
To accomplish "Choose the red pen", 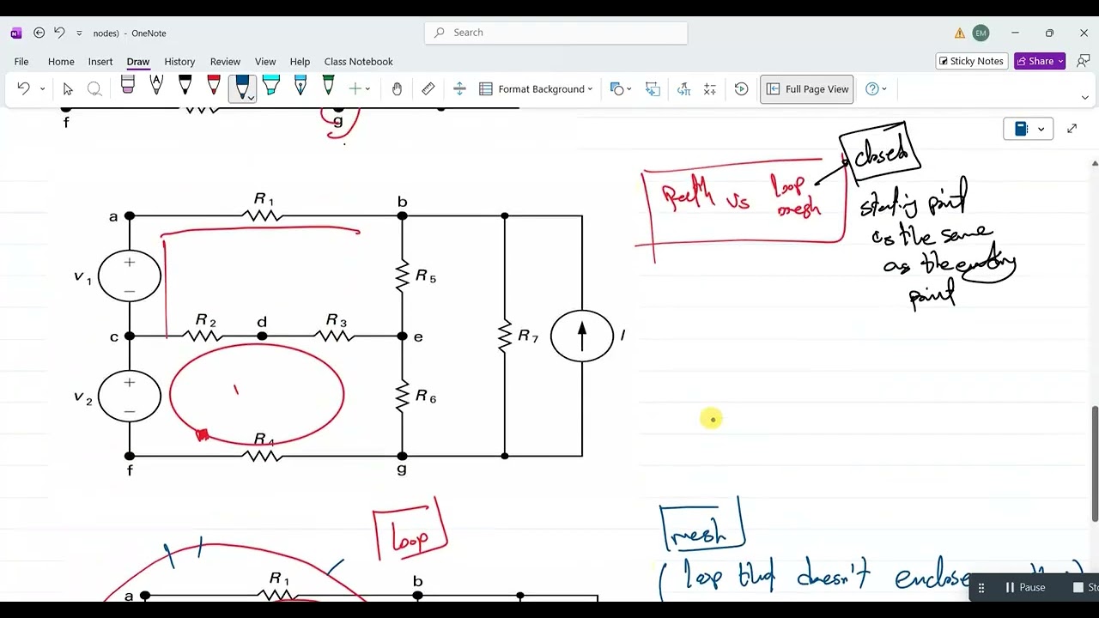I will 214,86.
